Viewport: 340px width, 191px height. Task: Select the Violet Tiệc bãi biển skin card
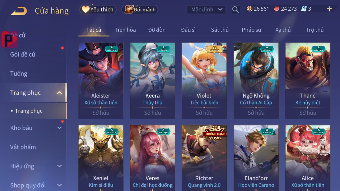click(204, 80)
